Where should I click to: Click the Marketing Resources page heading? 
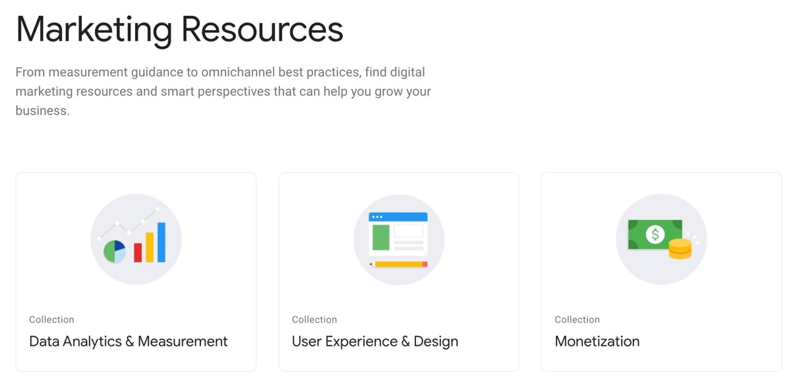click(x=179, y=30)
